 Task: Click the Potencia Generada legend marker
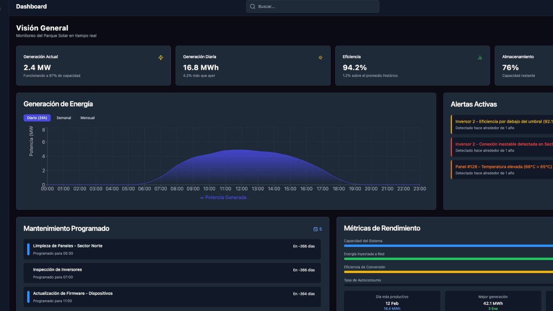(202, 198)
